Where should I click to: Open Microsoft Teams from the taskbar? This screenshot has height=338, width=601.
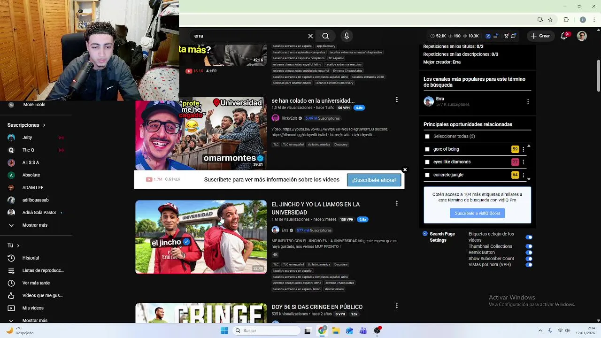coord(363,330)
